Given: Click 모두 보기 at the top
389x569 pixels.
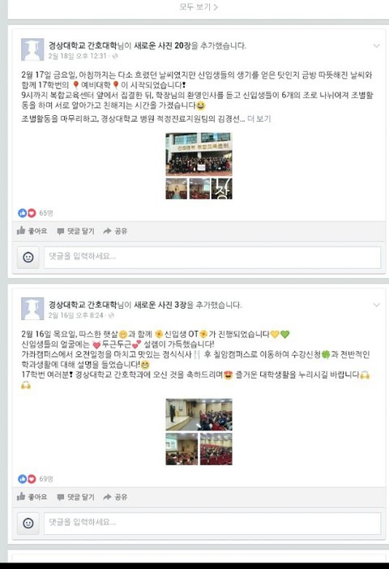Looking at the screenshot, I should point(198,6).
